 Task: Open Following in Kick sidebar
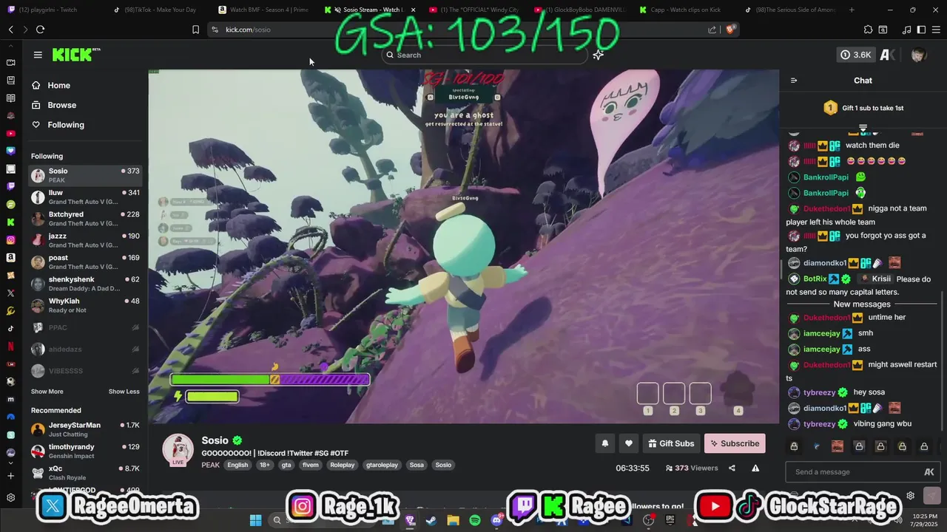tap(58, 125)
